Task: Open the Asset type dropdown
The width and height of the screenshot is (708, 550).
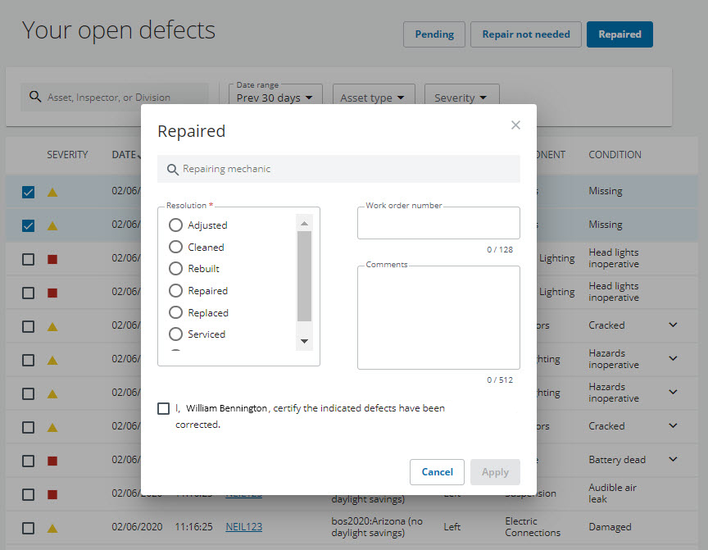Action: pos(374,97)
